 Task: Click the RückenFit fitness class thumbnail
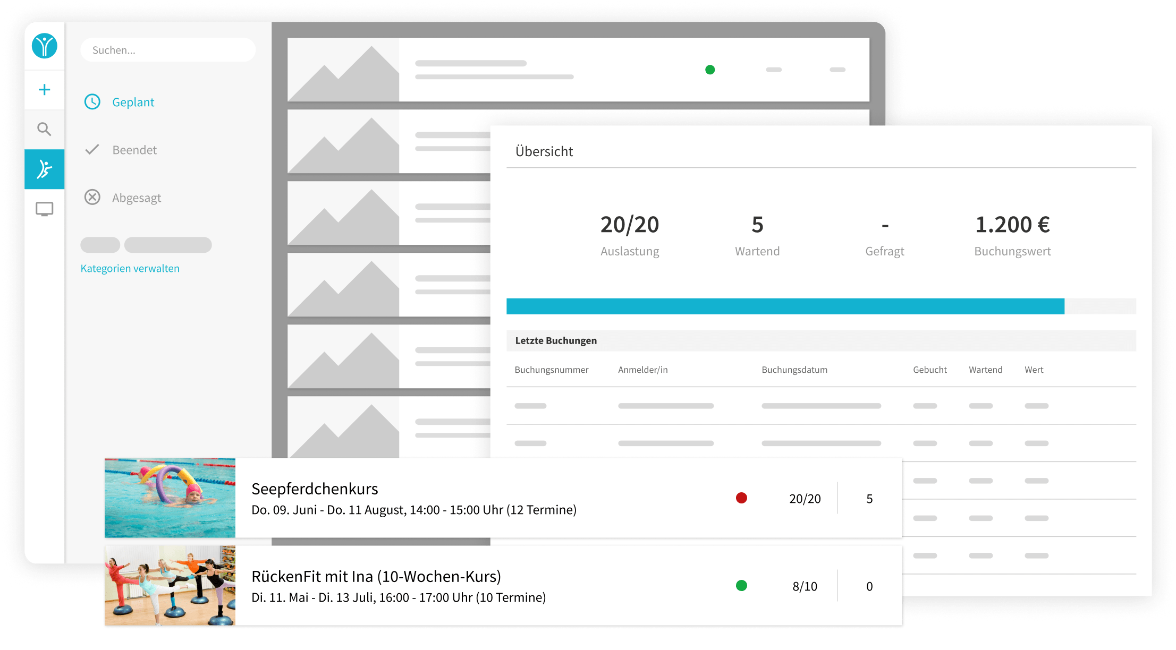coord(170,586)
